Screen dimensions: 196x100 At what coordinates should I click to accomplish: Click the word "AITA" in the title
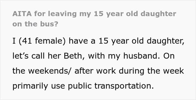pos(22,14)
